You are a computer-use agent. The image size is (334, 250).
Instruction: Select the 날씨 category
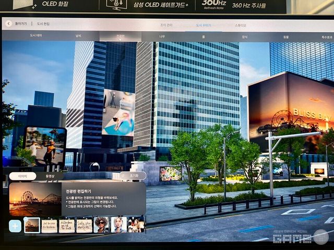click(78, 36)
